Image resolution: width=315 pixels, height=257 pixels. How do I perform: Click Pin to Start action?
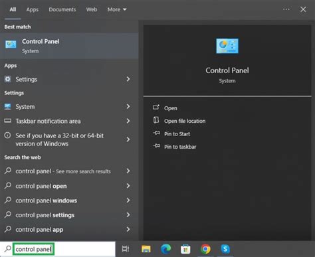click(177, 134)
